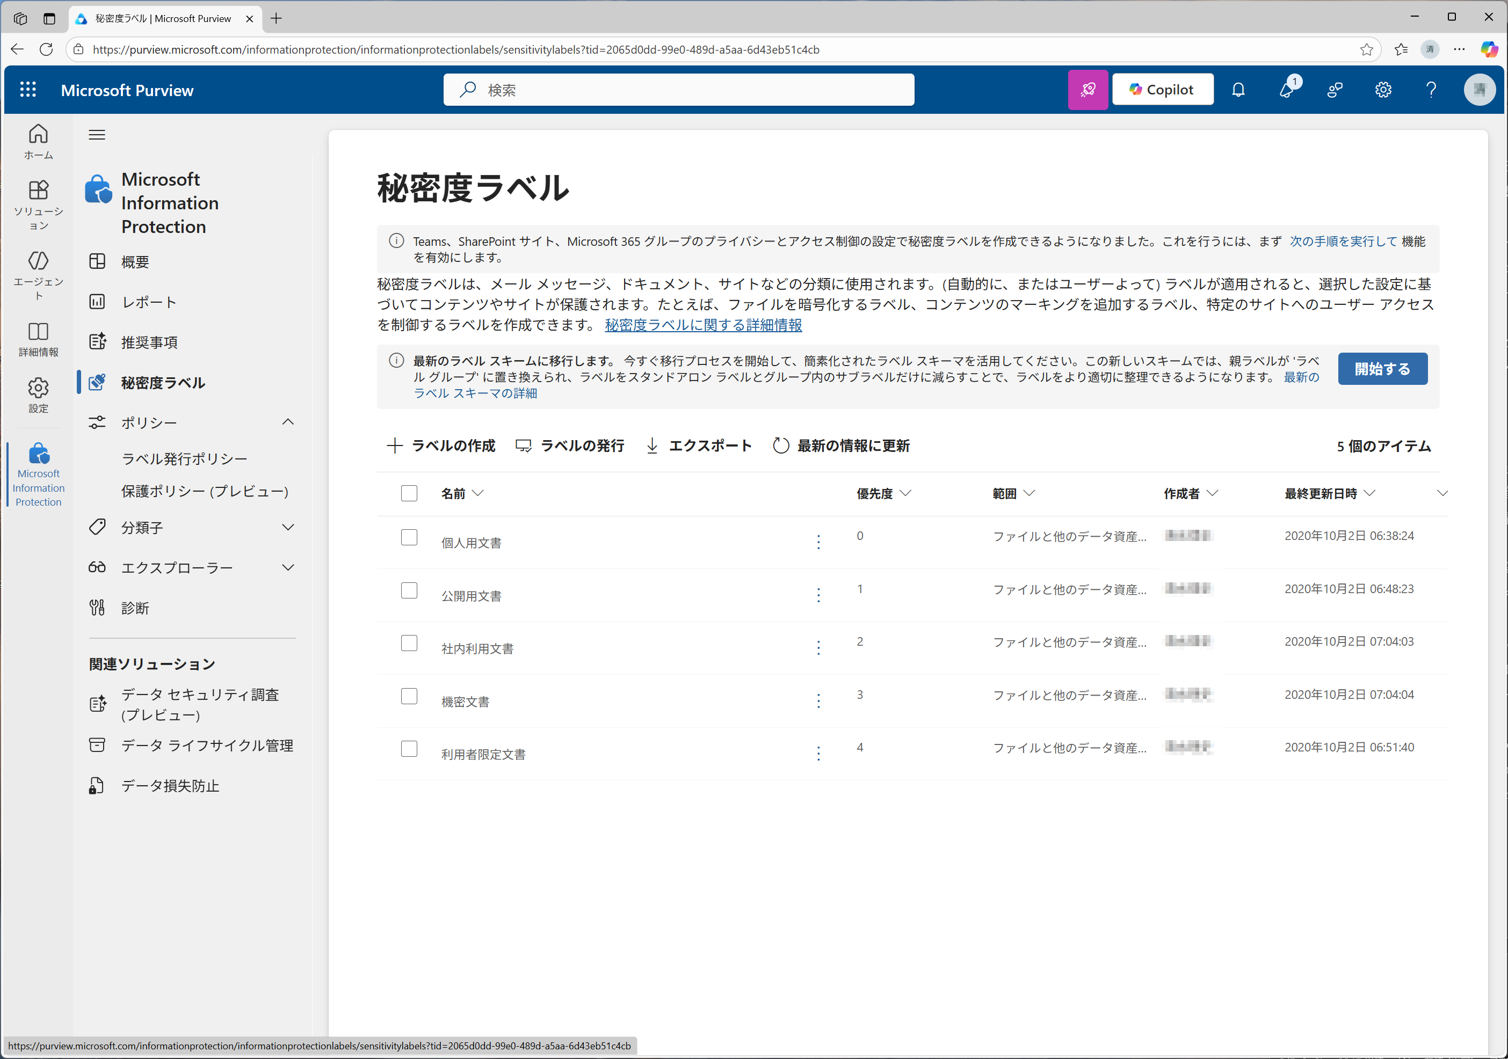The image size is (1508, 1059).
Task: Refresh the label list with 最新の情報に更新
Action: point(852,445)
